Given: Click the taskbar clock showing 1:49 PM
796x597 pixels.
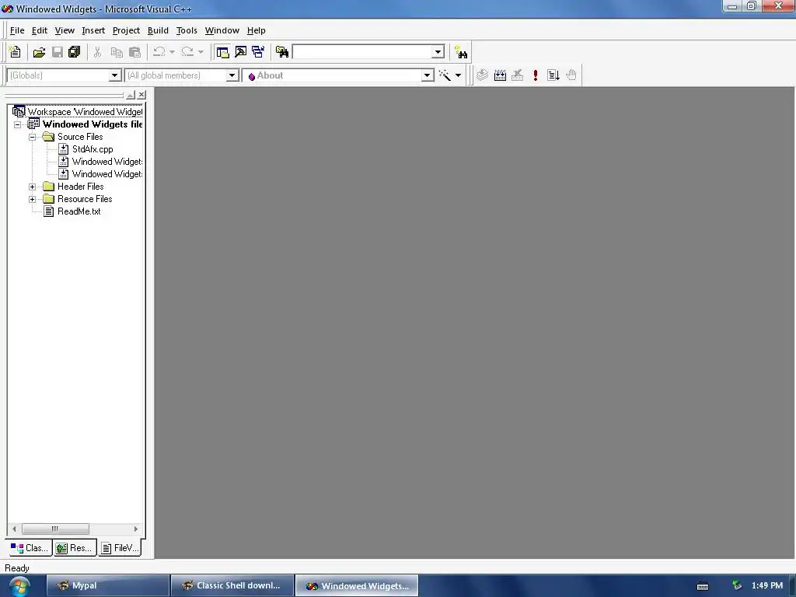Looking at the screenshot, I should point(767,586).
